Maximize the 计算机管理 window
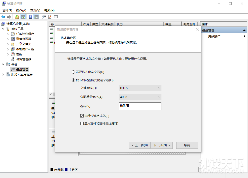 pyautogui.click(x=230, y=4)
